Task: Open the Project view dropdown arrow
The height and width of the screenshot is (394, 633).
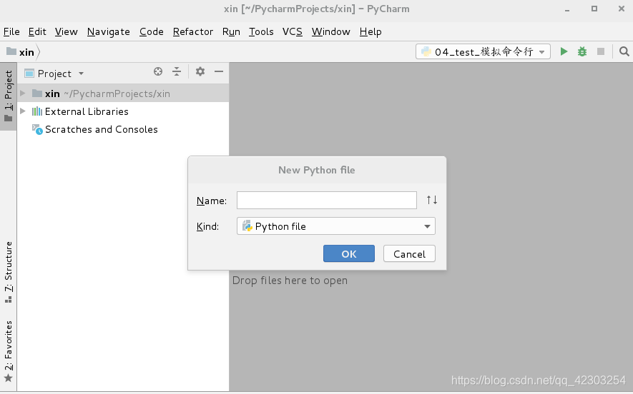Action: [x=81, y=74]
